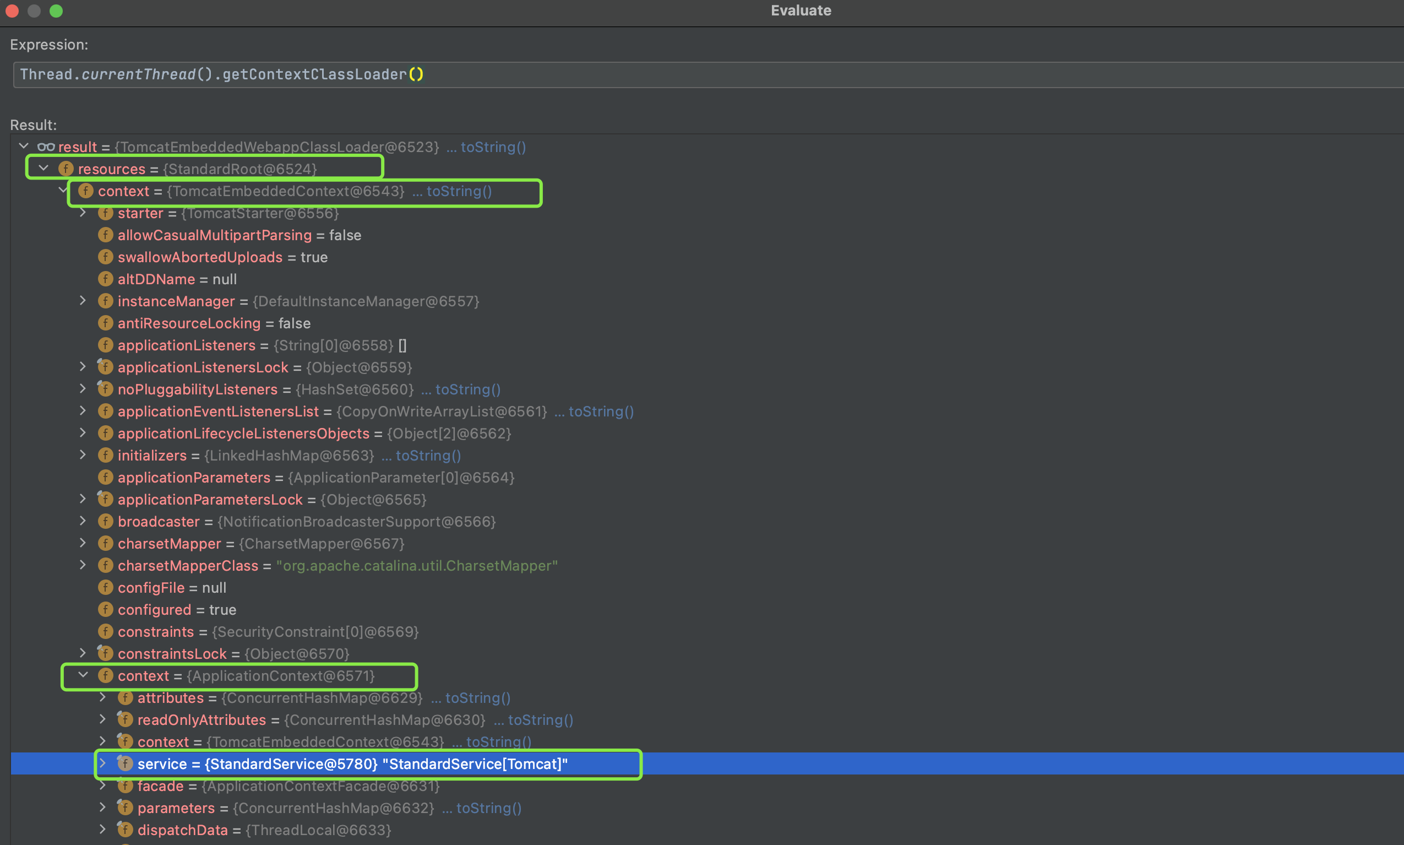Click toString() link for applicationEventListenersList

click(601, 411)
